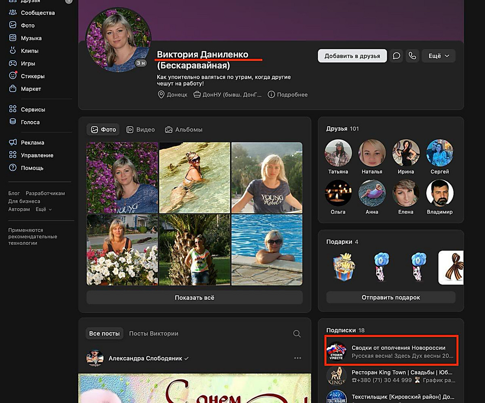Show details via Подробнее
Screen dimensions: 485x403
[288, 95]
